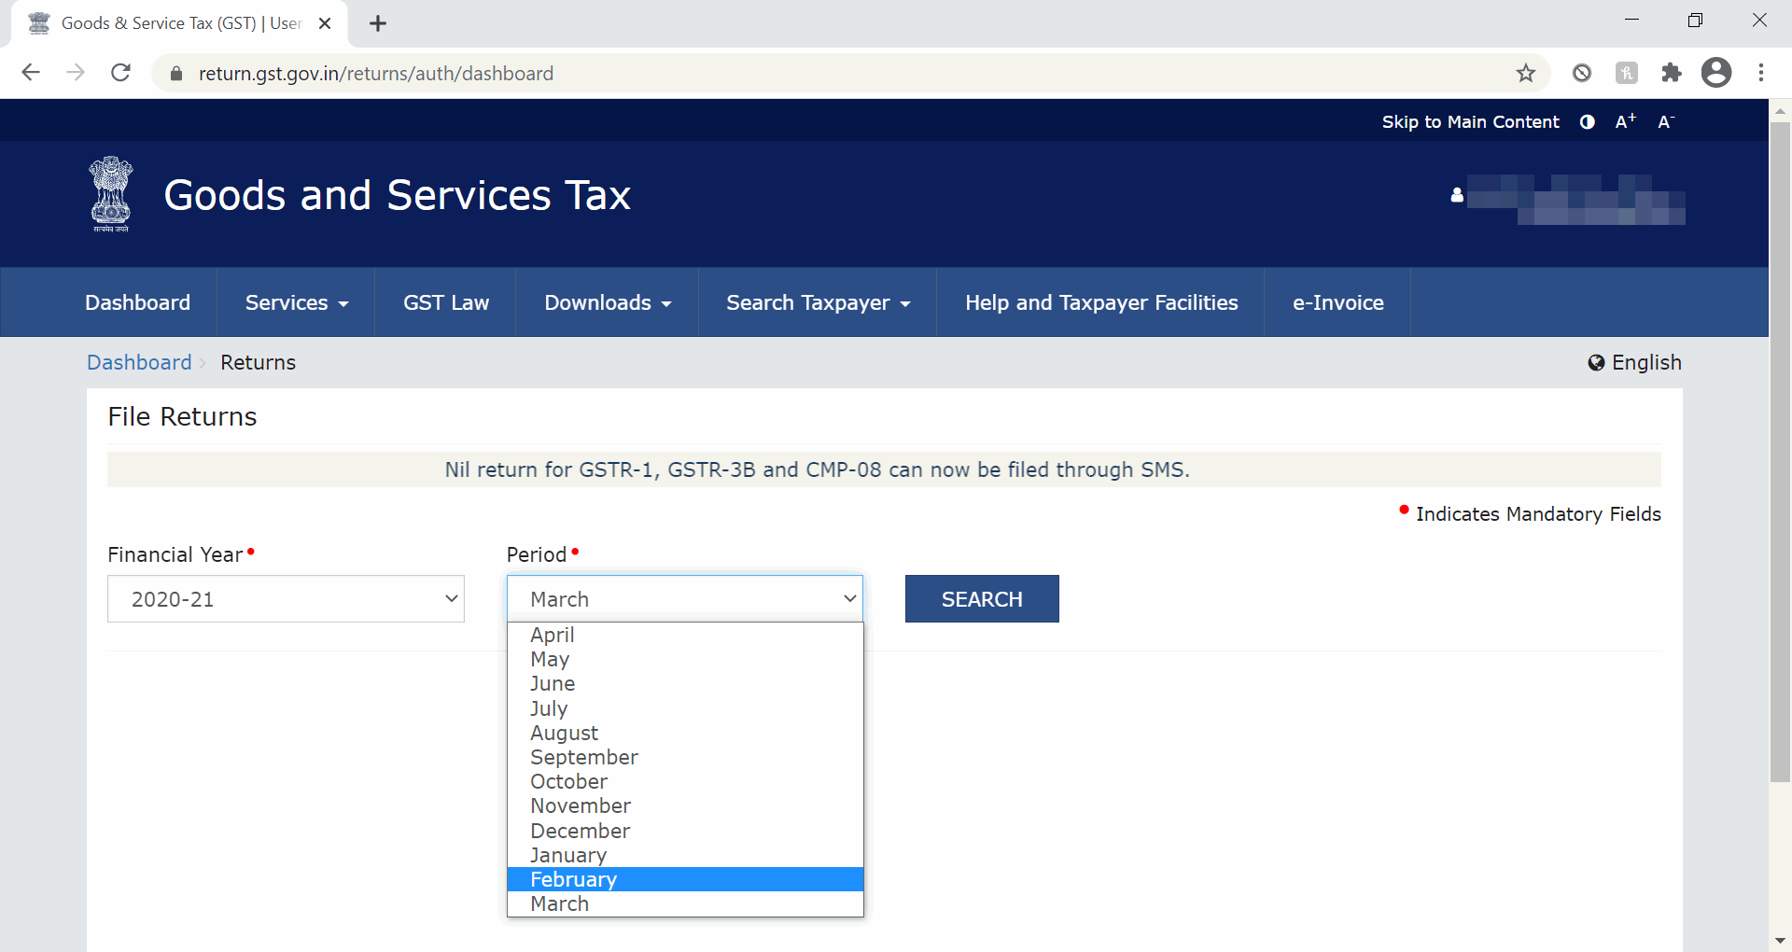Click the page vertical scrollbar thumb

(1780, 452)
